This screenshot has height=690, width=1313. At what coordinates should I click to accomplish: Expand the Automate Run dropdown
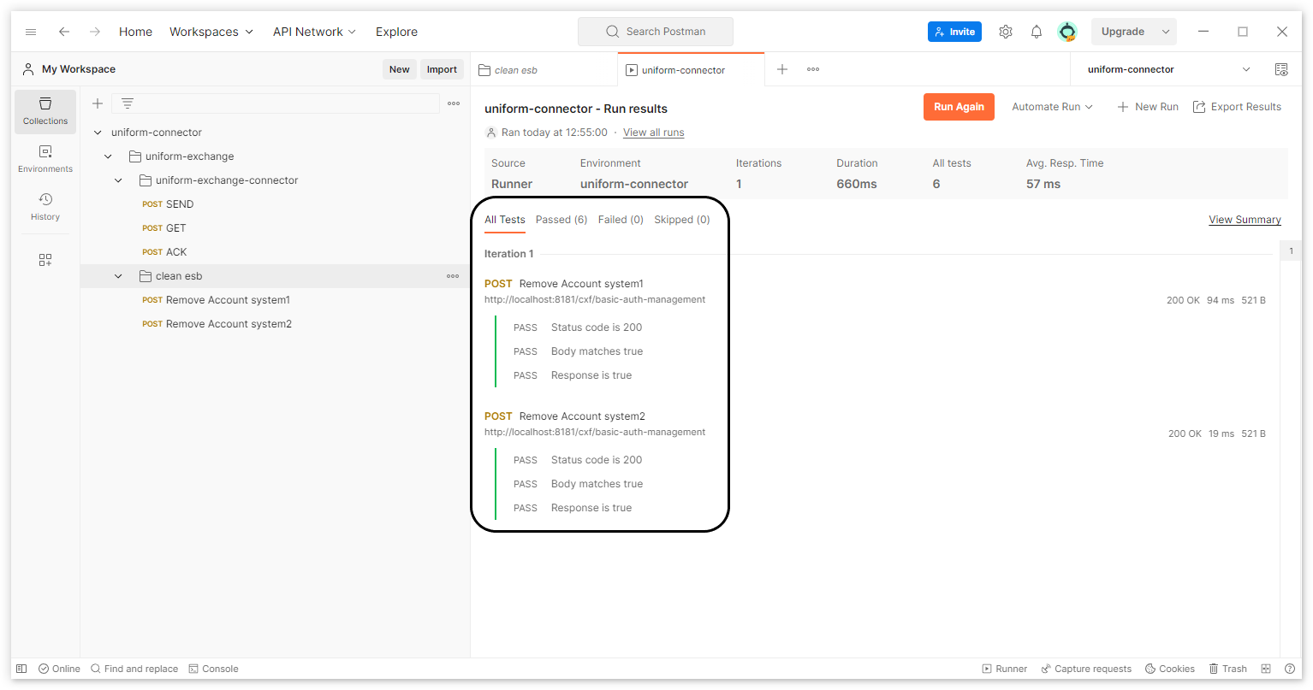(1052, 107)
